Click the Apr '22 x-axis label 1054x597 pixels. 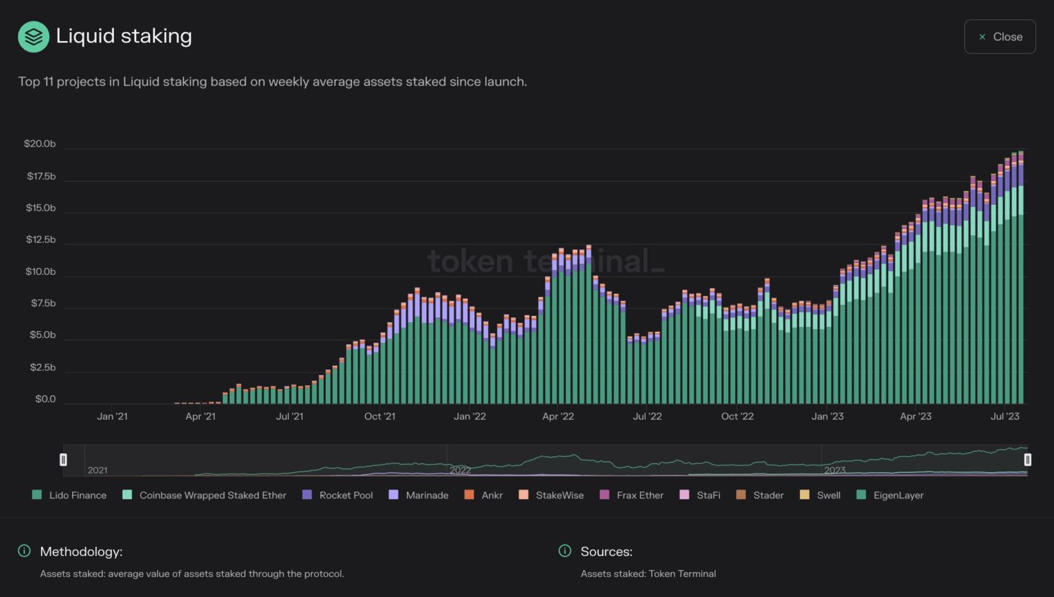pos(558,416)
